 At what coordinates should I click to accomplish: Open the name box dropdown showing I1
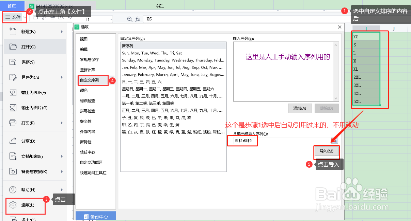tap(111, 19)
